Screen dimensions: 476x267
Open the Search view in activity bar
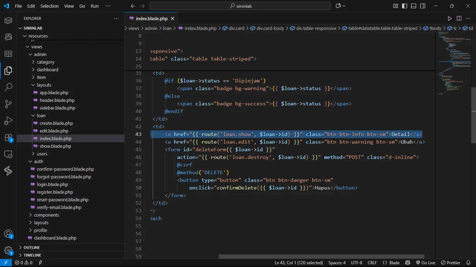(x=8, y=87)
